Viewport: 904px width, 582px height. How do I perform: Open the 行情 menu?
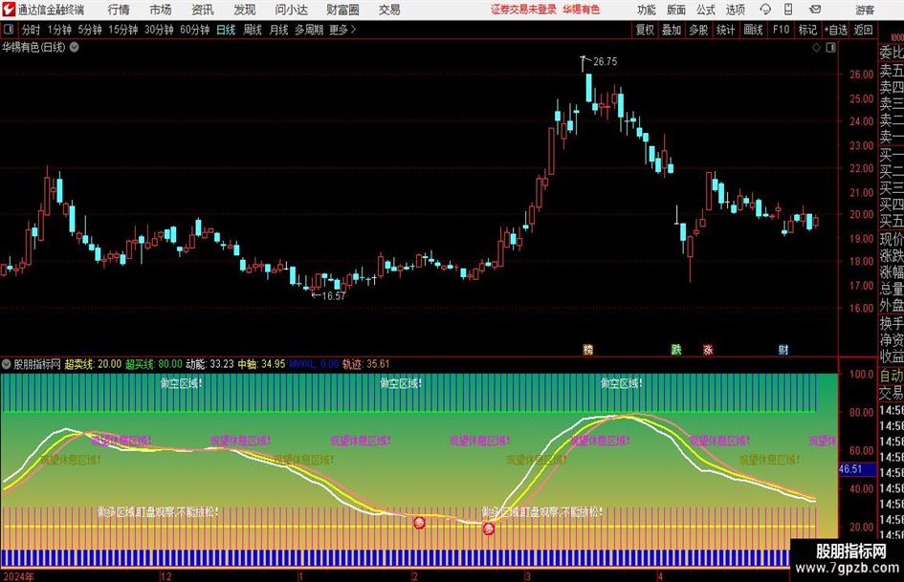[x=119, y=10]
